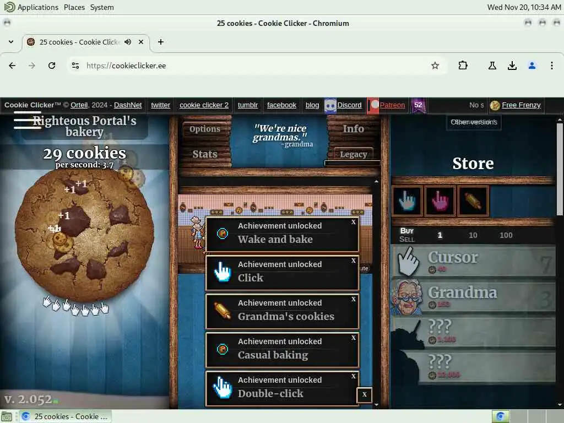Rename bakery via Righteous Portal's bakery title
The width and height of the screenshot is (564, 423).
click(84, 126)
